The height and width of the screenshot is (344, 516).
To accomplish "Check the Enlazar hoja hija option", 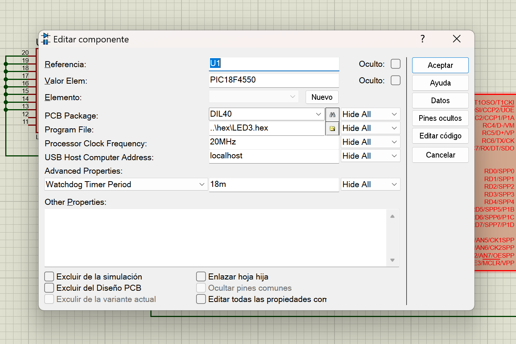I will pyautogui.click(x=201, y=276).
